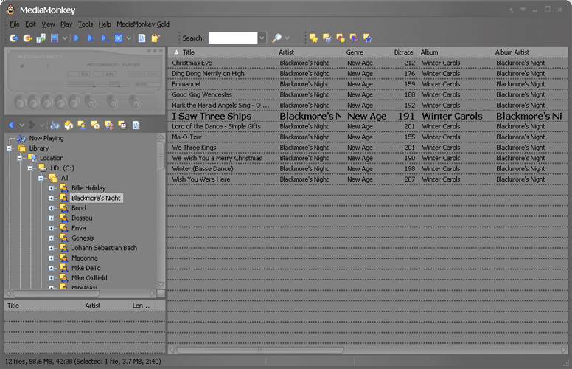Click the first disc-with-arrow toolbar icon

click(14, 38)
